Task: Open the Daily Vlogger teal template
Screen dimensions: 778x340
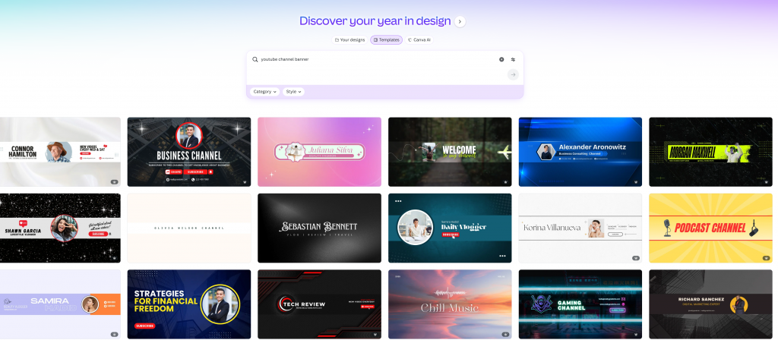Action: [450, 228]
